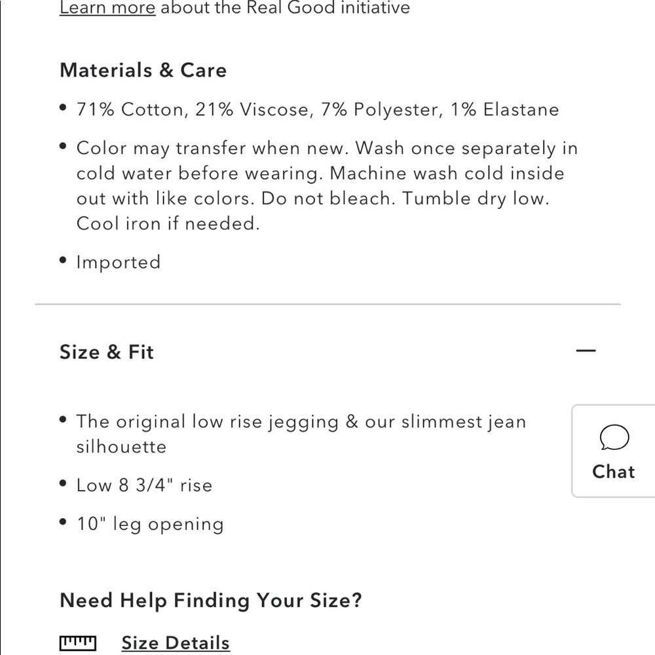Image resolution: width=655 pixels, height=655 pixels.
Task: Click the 'Need Help Finding Your Size?' heading
Action: click(211, 600)
